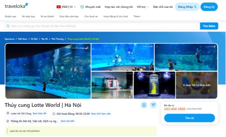Expand the Thêm more menu
The height and width of the screenshot is (137, 226).
click(138, 16)
